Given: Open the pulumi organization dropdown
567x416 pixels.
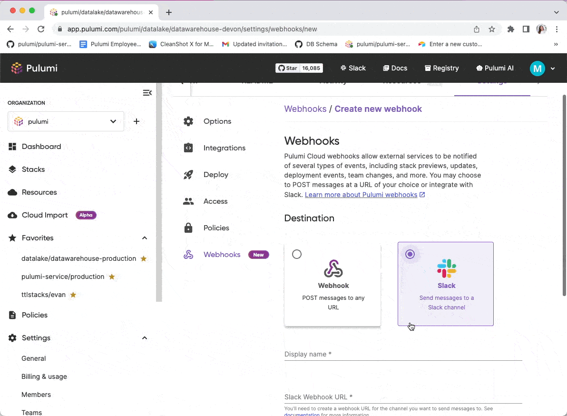Looking at the screenshot, I should coord(66,121).
